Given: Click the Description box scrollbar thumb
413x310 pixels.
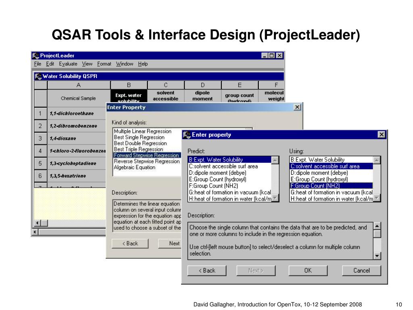Looking at the screenshot, I should click(377, 234).
